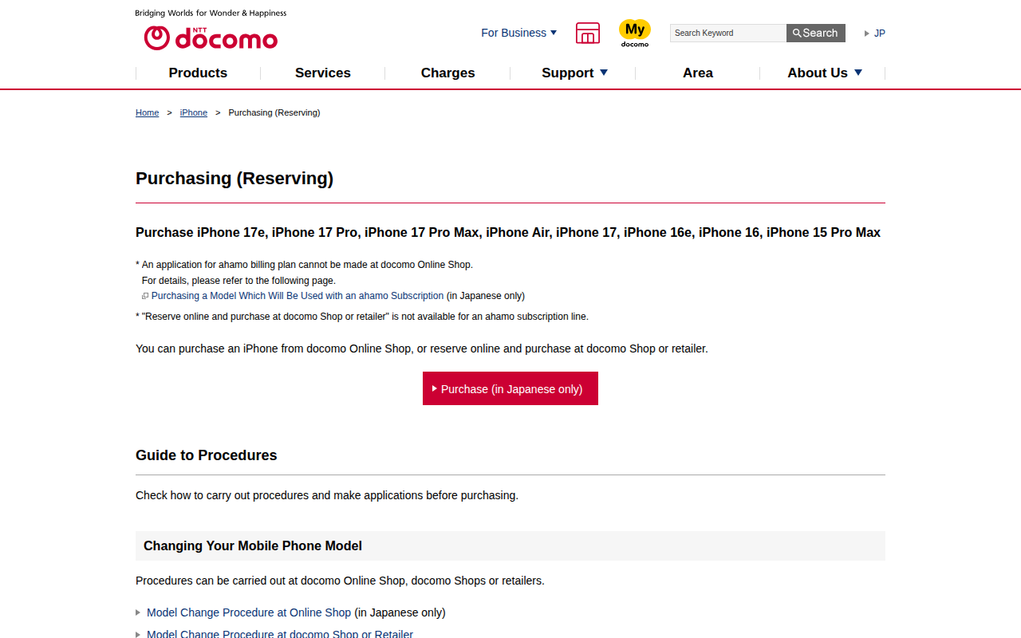Go to the Services menu
The height and width of the screenshot is (638, 1021).
322,73
